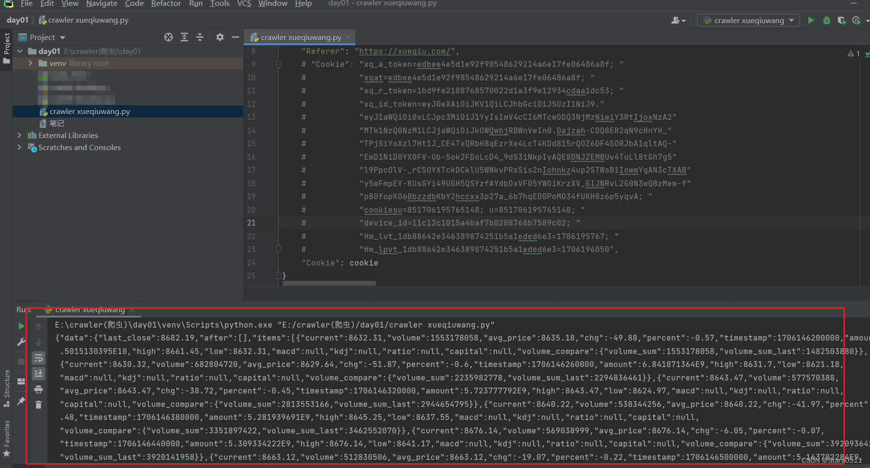Open the Navigate menu
This screenshot has width=870, height=468.
click(102, 3)
